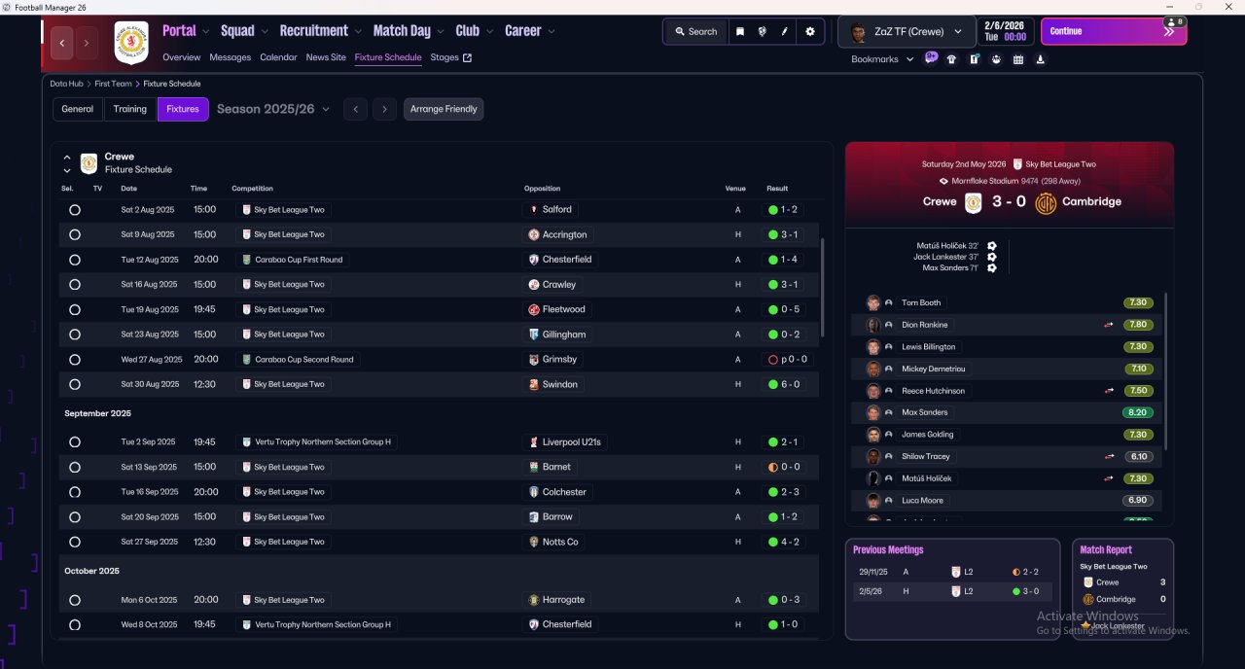Switch to the Fixtures tab
Viewport: 1245px width, 669px height.
point(183,109)
